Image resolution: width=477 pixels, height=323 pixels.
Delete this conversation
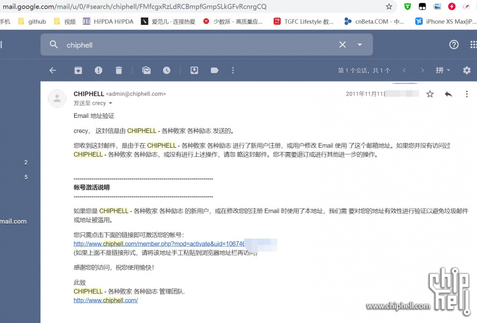[119, 70]
